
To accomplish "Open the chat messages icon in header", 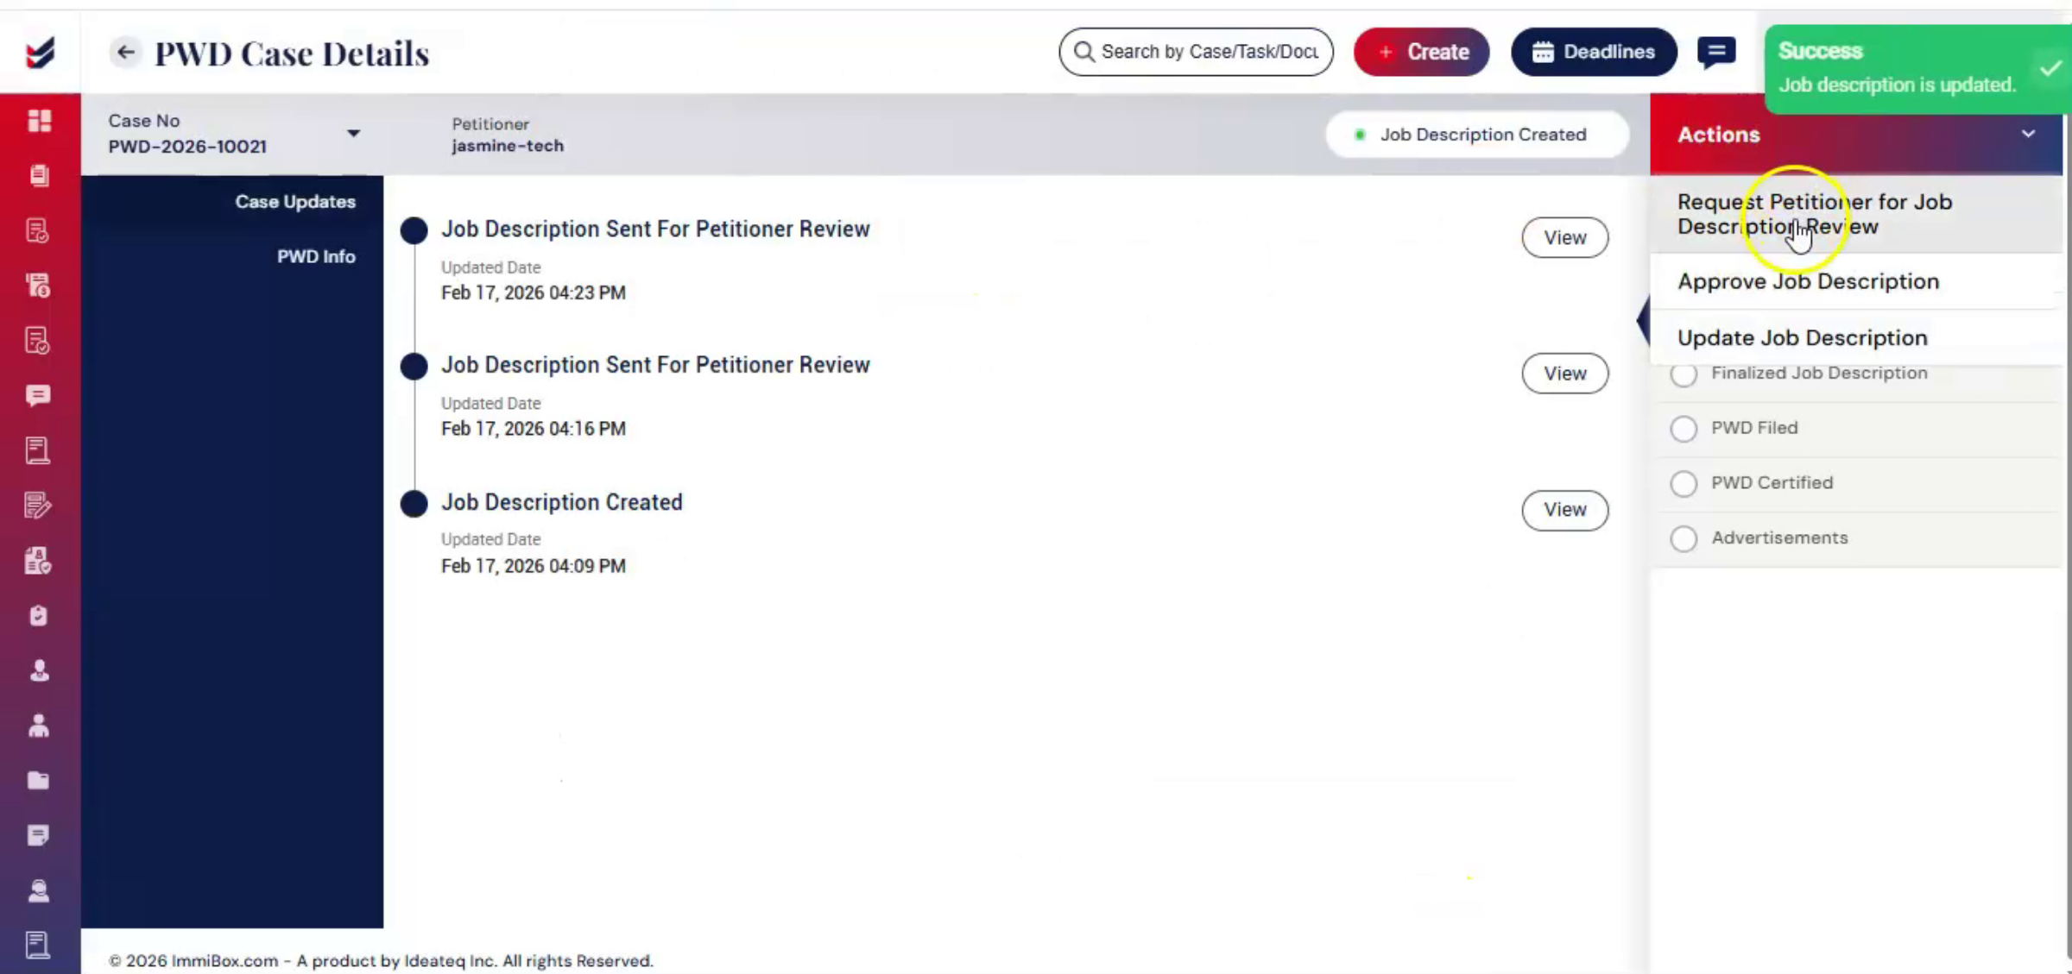I will point(1716,52).
